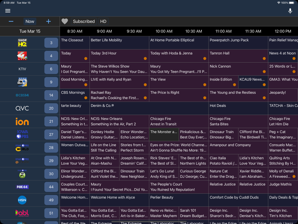The image size is (298, 224).
Task: Toggle the Subscribed channels filter
Action: click(x=84, y=21)
